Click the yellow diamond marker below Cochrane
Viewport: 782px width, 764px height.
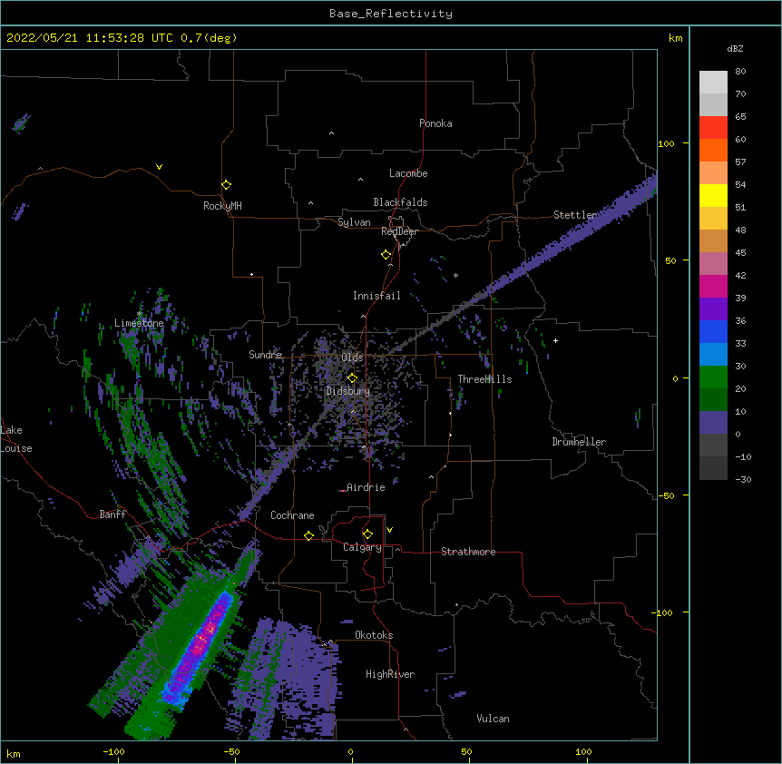click(308, 535)
